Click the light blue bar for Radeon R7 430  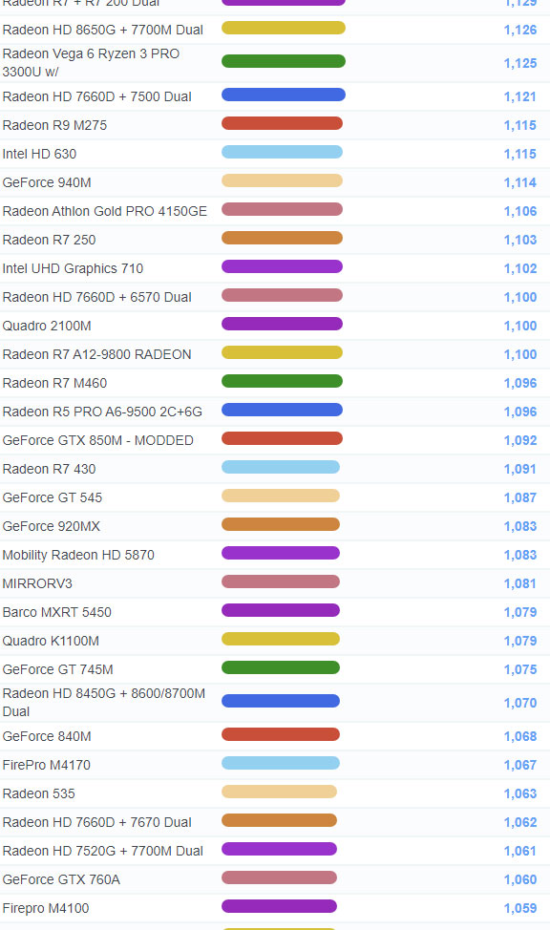281,467
